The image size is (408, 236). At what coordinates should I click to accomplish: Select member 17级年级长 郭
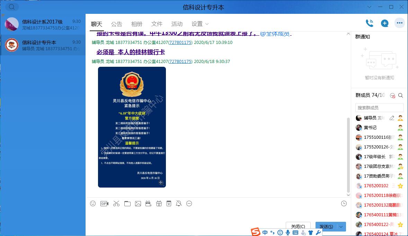click(x=379, y=157)
